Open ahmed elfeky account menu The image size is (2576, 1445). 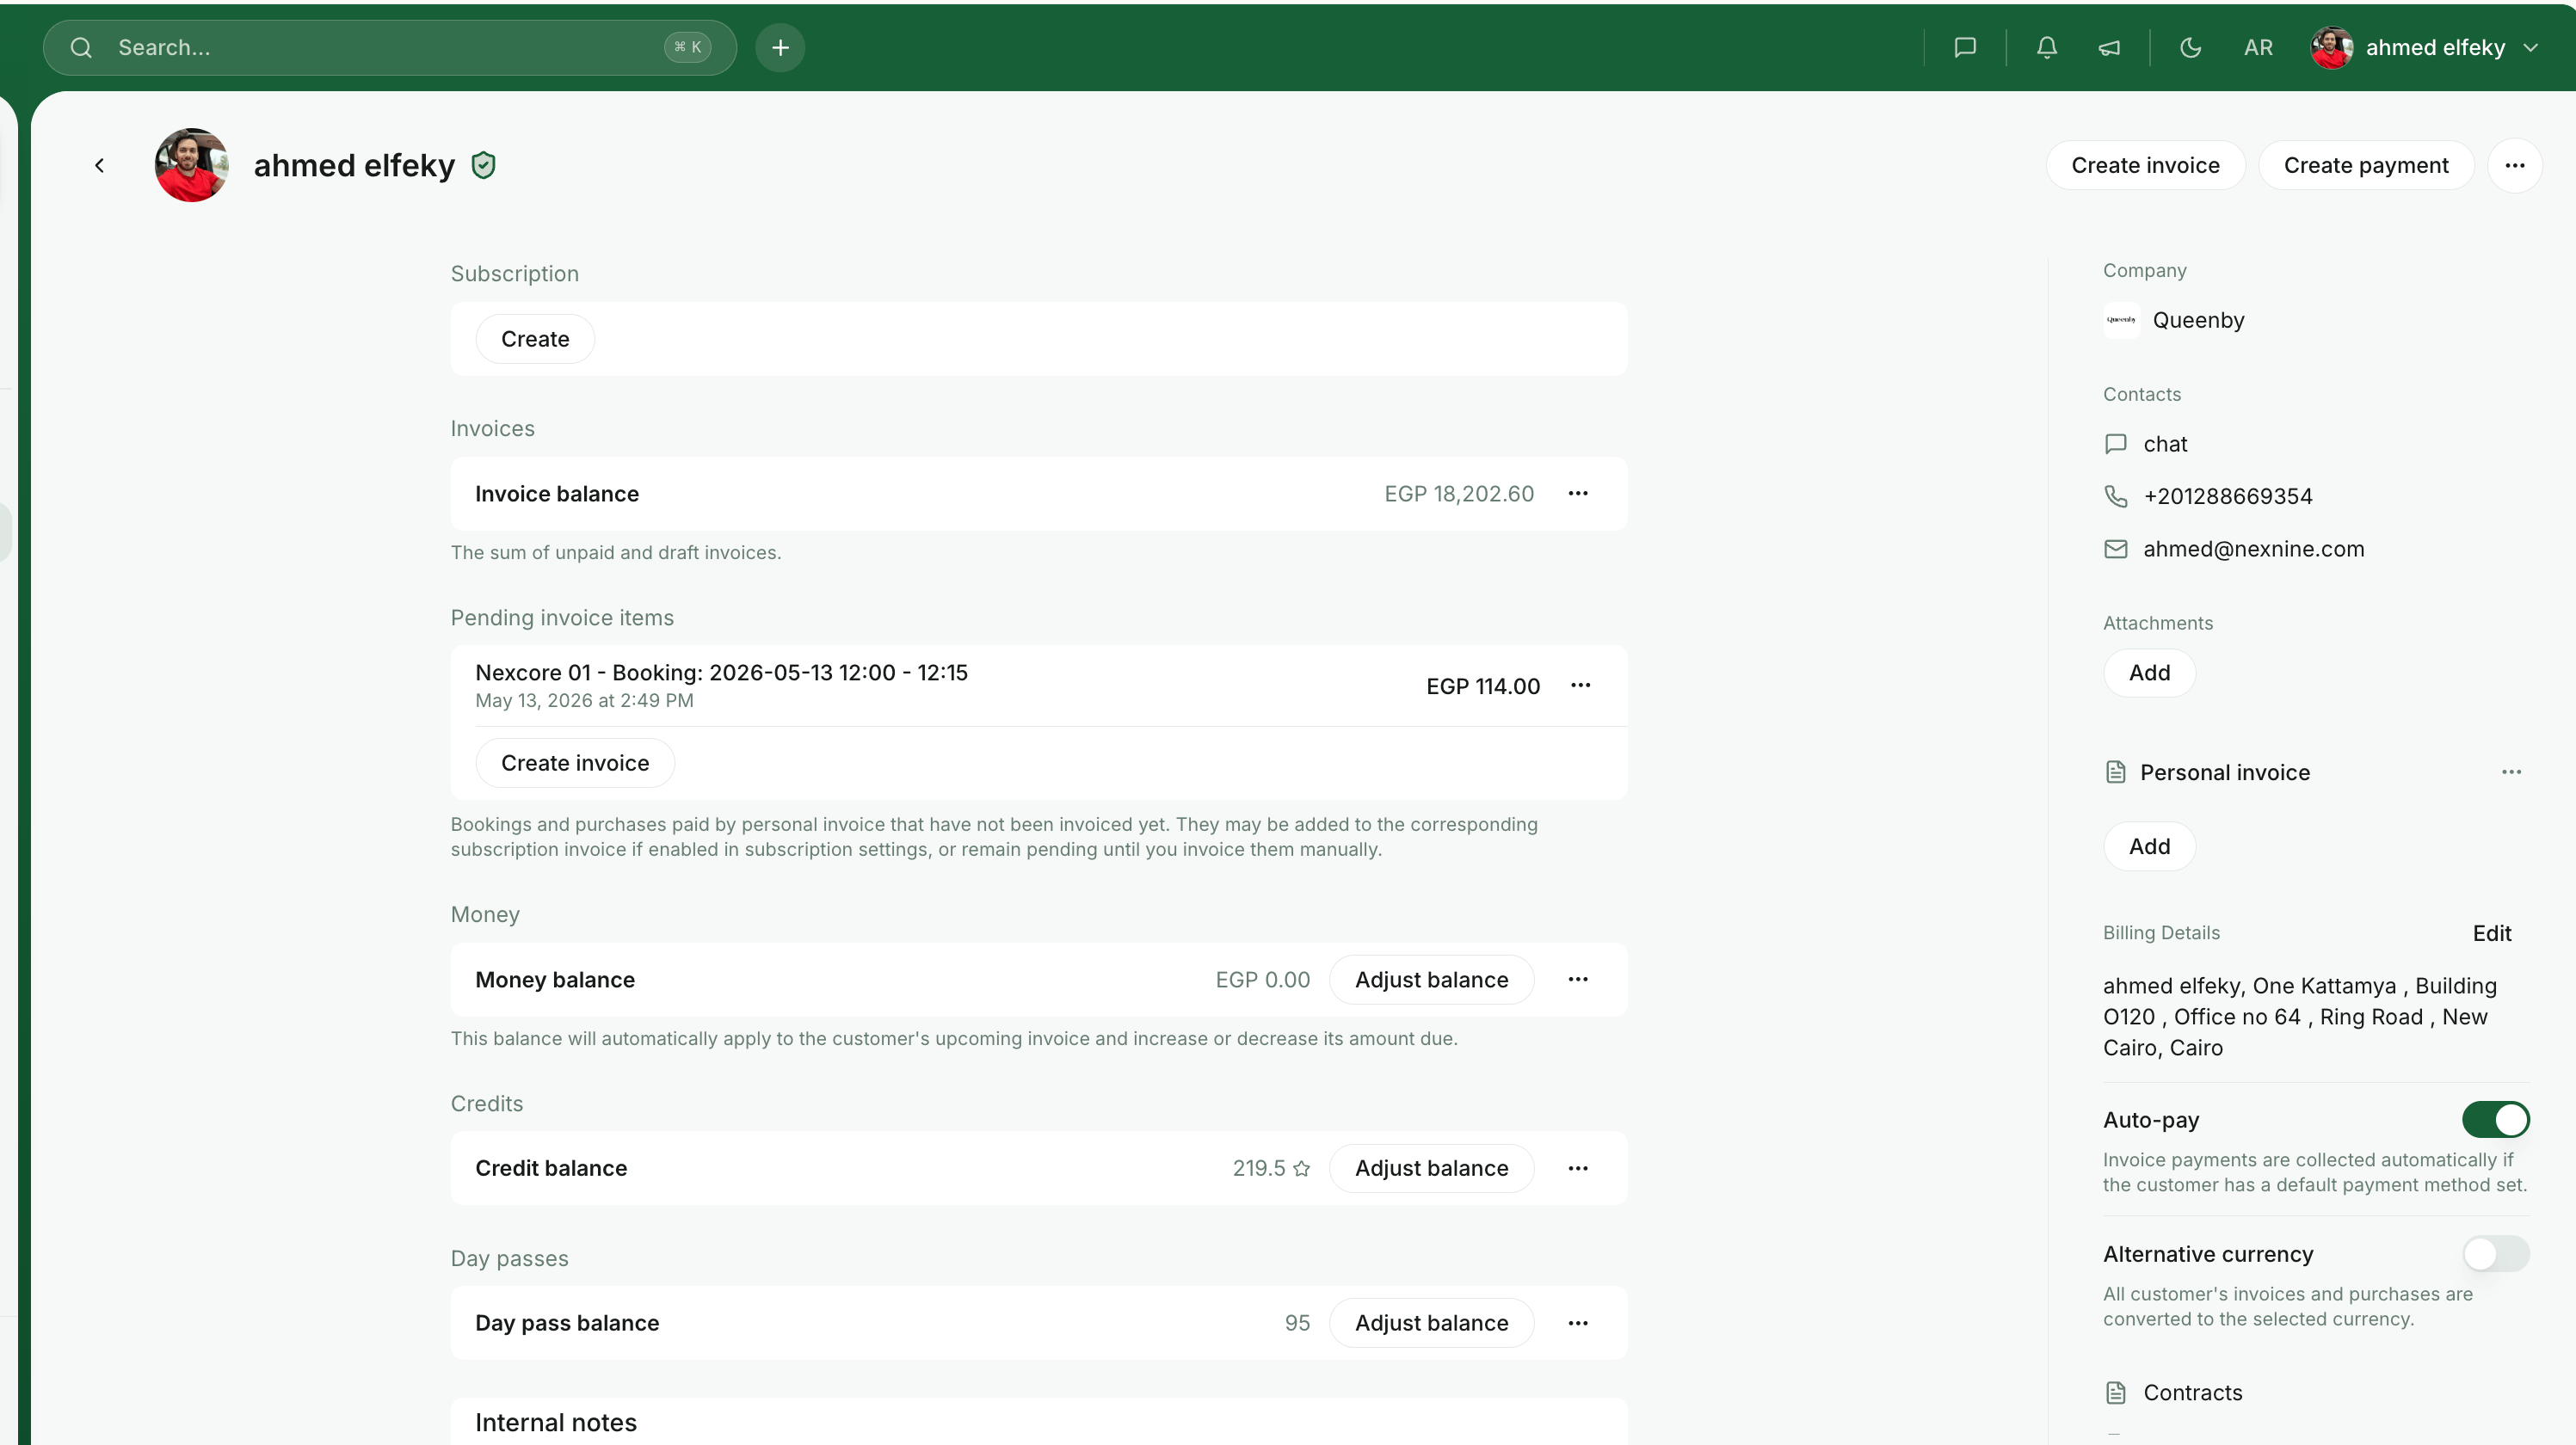tap(2425, 47)
